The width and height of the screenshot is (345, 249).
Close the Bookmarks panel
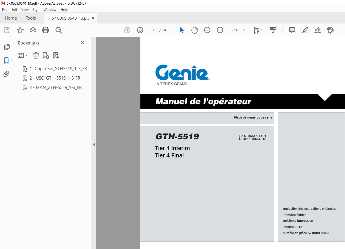83,43
